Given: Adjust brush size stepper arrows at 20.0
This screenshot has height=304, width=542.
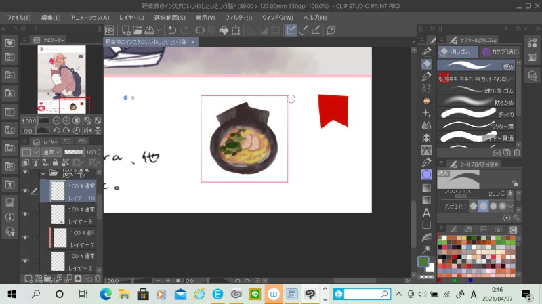Looking at the screenshot, I should 503,194.
